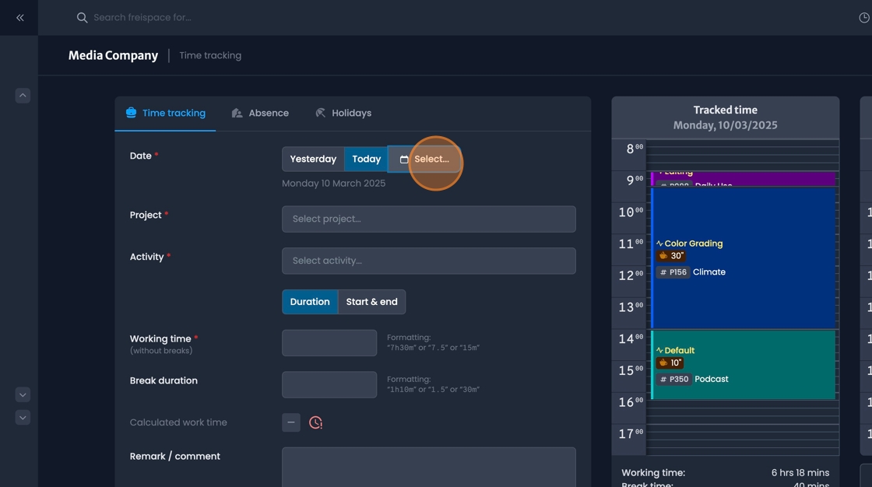This screenshot has width=872, height=487.
Task: Switch to Start & end time entry mode
Action: point(371,302)
